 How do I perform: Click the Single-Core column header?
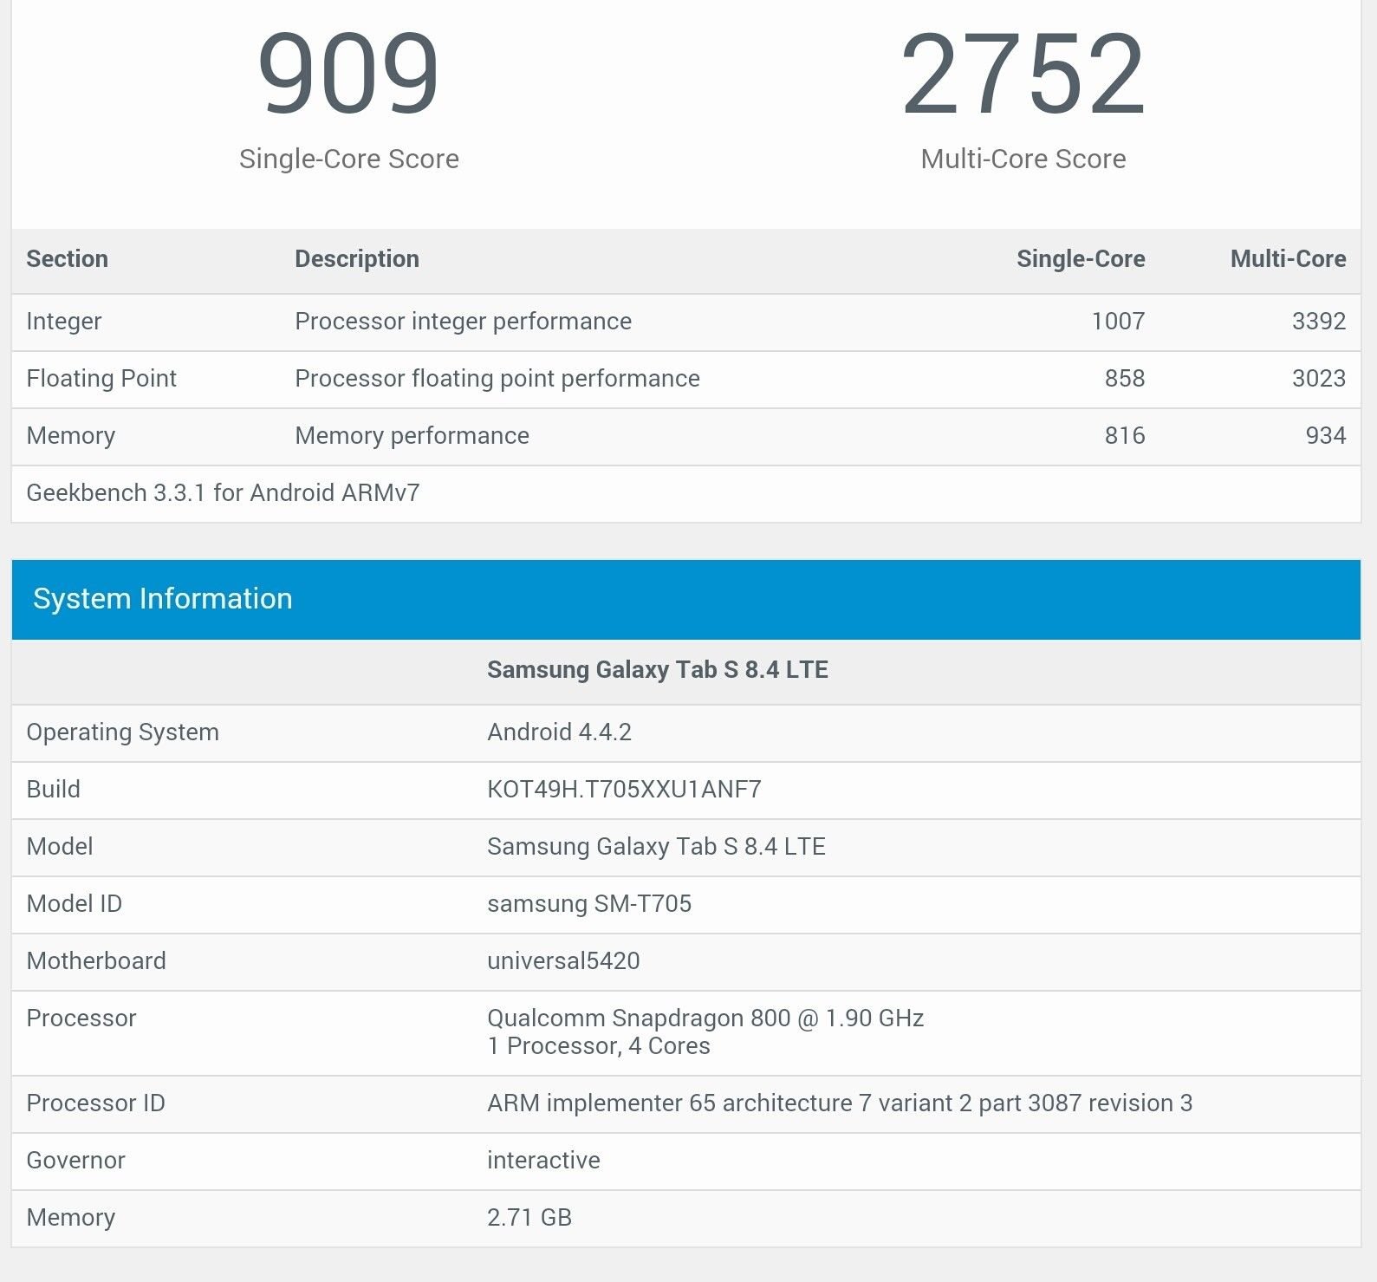(1081, 259)
